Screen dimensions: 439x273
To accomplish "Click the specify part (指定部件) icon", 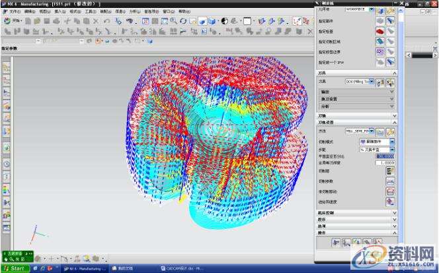I will coord(380,20).
